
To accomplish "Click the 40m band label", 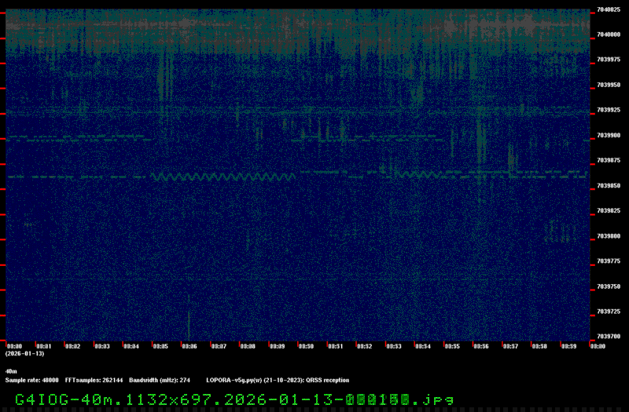I will [11, 371].
